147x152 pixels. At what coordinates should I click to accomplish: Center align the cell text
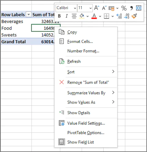pos(74,16)
